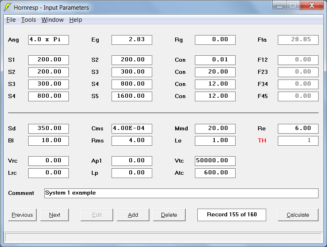This screenshot has width=327, height=247.
Task: Click the Lrc input field
Action: 48,173
